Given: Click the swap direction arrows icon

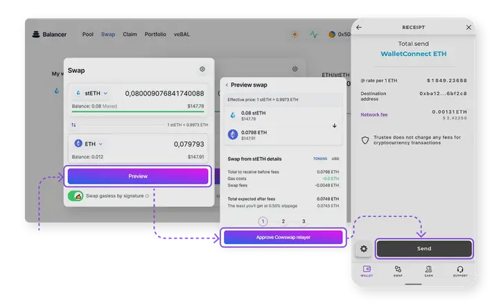Looking at the screenshot, I should 74,125.
